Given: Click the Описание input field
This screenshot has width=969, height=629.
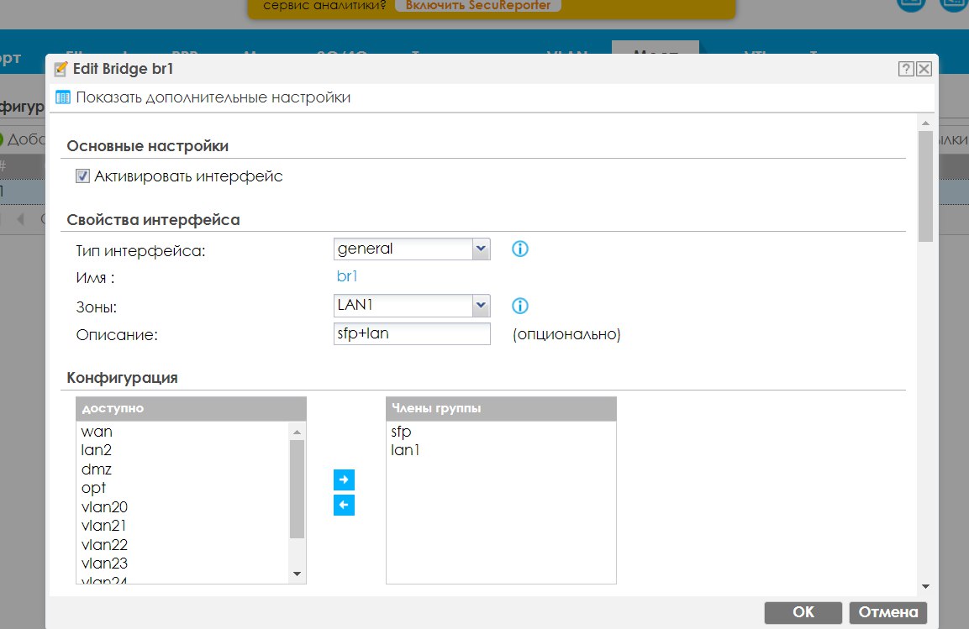Looking at the screenshot, I should 412,334.
